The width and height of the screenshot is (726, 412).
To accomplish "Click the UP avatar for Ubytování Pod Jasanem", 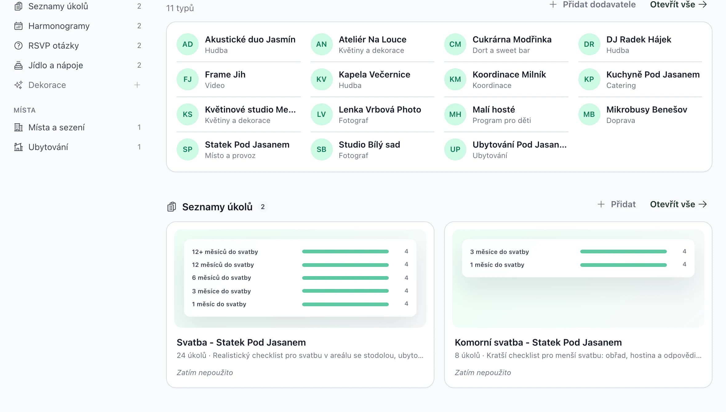I will (455, 149).
